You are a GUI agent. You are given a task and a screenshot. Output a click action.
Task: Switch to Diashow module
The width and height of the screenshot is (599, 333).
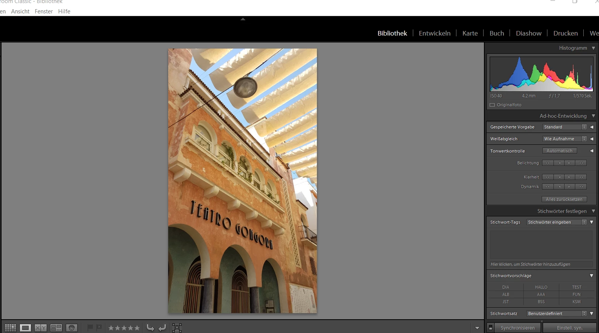point(529,33)
